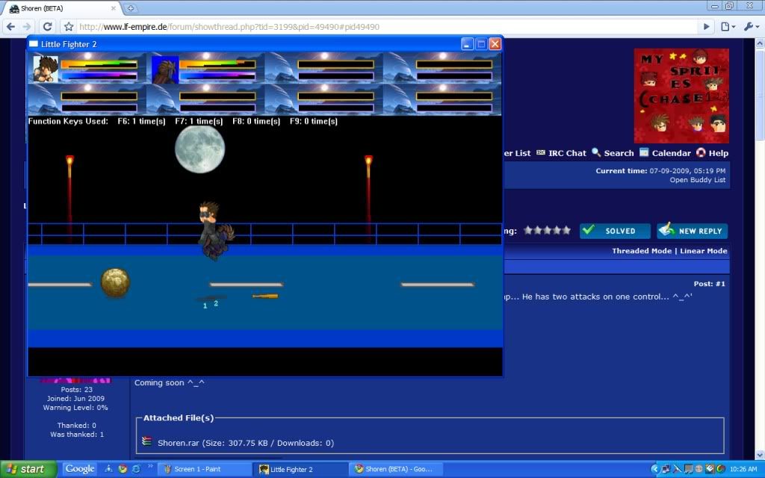Screen dimensions: 765x478
Task: Open the browser tools wrench dropdown
Action: coord(752,25)
